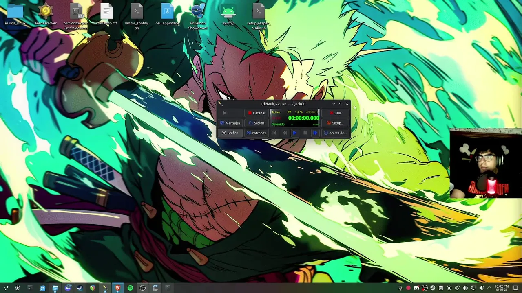Viewport: 522px width, 293px height.
Task: Click the media pause tray icon
Action: tap(449, 288)
